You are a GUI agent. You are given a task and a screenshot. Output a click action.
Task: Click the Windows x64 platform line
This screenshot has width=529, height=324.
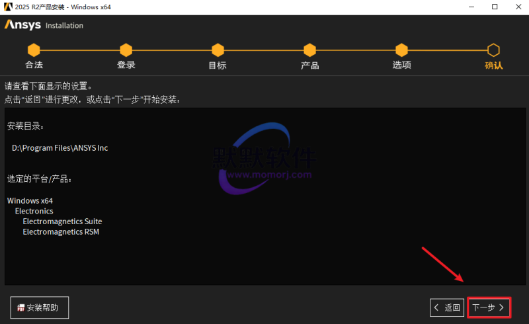click(30, 200)
